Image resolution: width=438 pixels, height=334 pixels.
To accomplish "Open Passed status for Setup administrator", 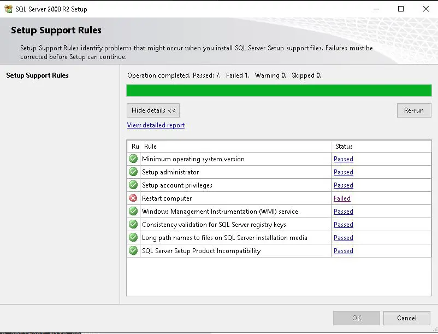I will click(x=344, y=172).
